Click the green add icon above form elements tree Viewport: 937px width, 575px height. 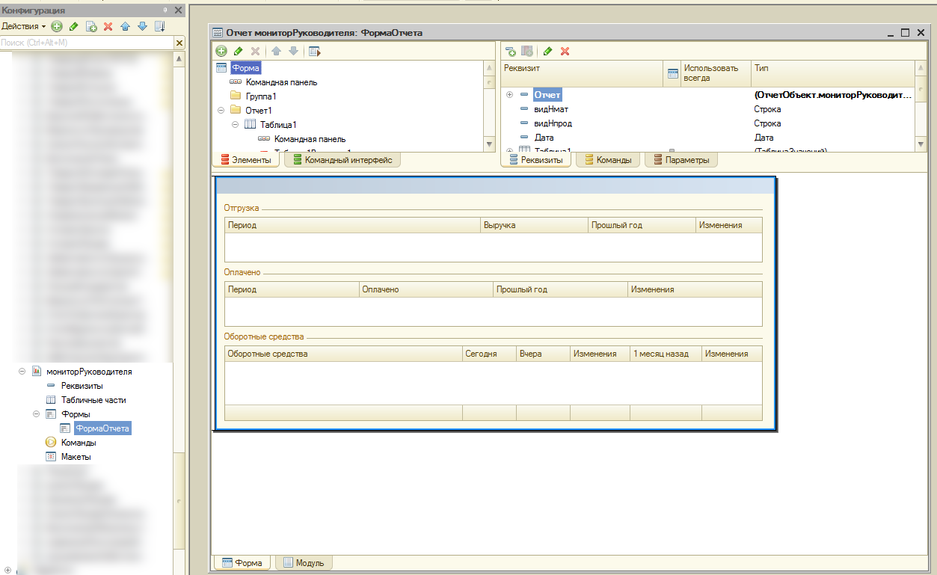[x=221, y=52]
